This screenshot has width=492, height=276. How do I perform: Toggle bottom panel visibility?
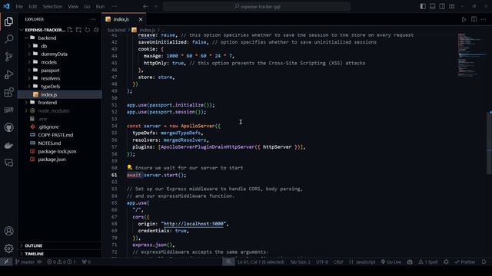tap(432, 6)
